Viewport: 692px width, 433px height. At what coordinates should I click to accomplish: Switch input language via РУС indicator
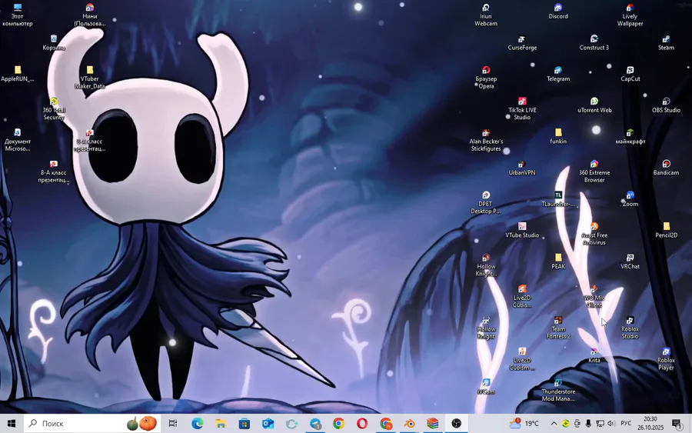coord(626,423)
